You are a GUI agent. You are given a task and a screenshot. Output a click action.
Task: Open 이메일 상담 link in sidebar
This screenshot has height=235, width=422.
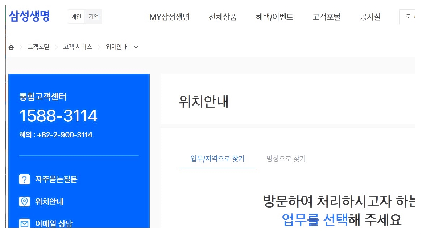point(54,223)
